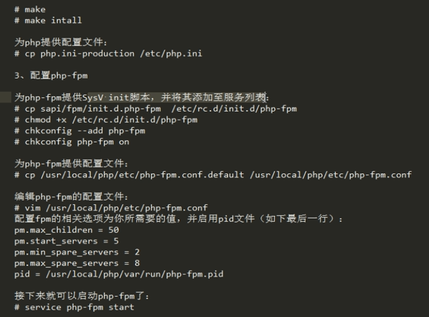429x317 pixels.
Task: Click the line starting with "配置fpm的相关选项"
Action: pos(179,219)
